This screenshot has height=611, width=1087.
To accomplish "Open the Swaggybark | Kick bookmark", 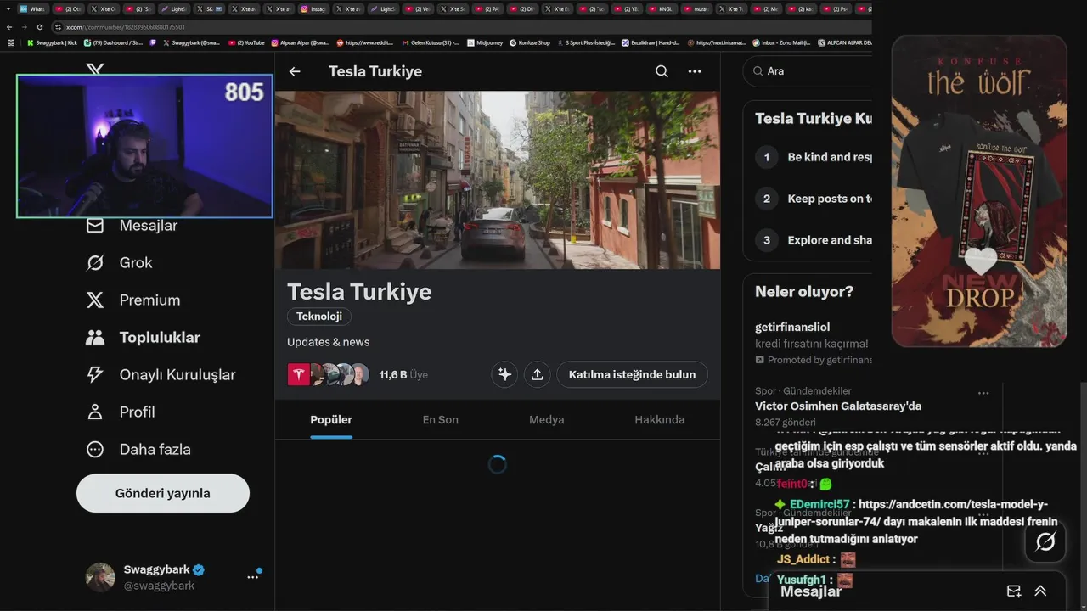I will (52, 42).
